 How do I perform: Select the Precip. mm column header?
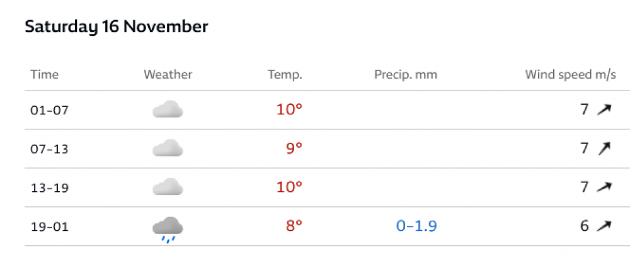[406, 75]
